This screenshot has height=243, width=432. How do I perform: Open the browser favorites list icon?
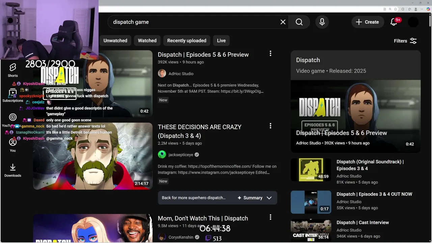[x=409, y=9]
